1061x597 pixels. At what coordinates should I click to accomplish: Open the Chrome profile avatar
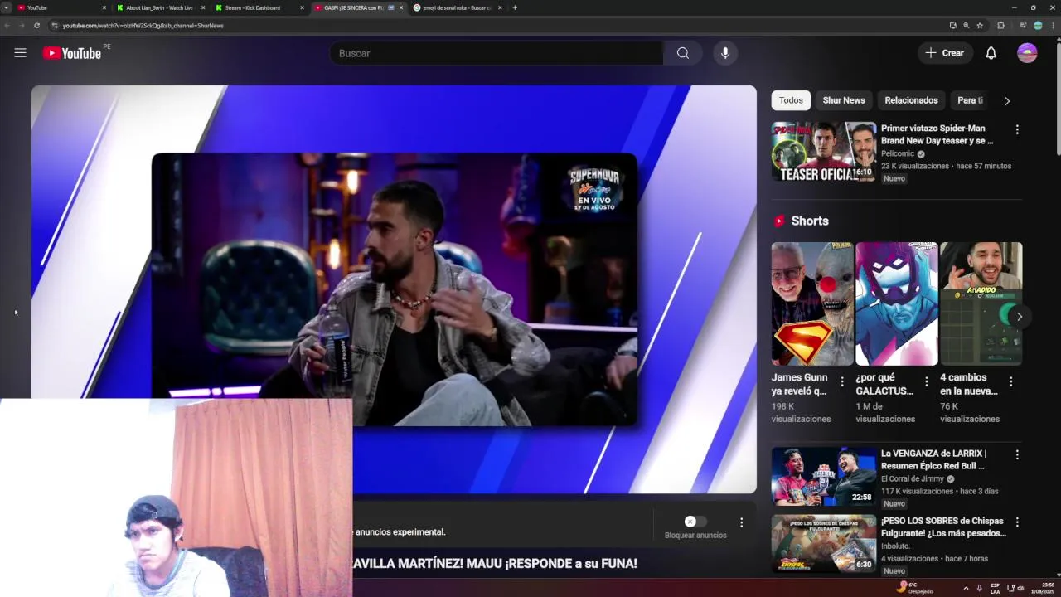pyautogui.click(x=1038, y=26)
